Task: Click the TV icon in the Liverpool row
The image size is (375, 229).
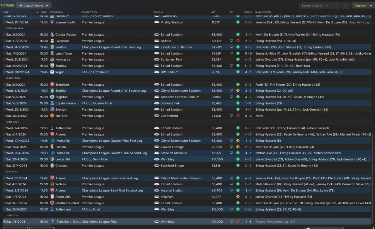Action: 231,41
